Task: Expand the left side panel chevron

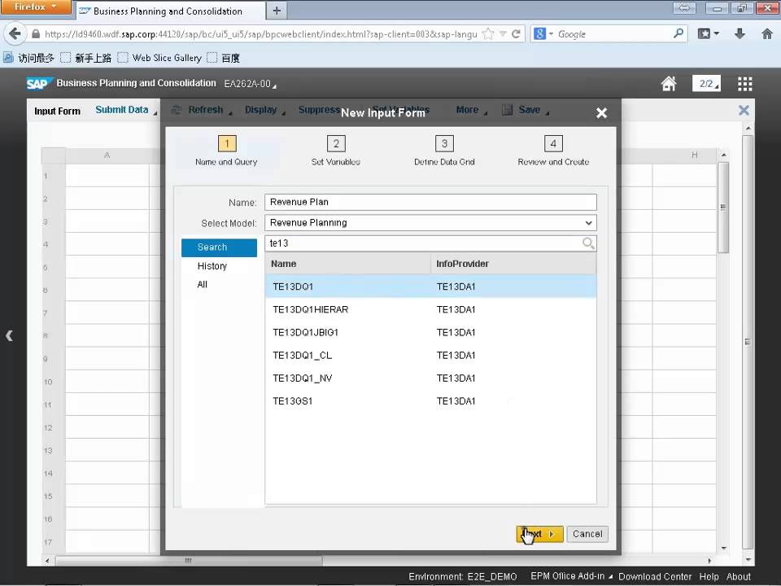Action: 9,335
